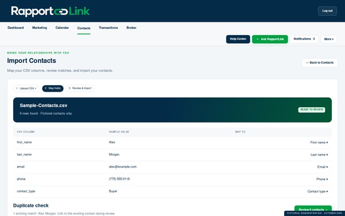Screen dimensions: 345x216
Task: Select step 3 Review & import
Action: point(80,88)
